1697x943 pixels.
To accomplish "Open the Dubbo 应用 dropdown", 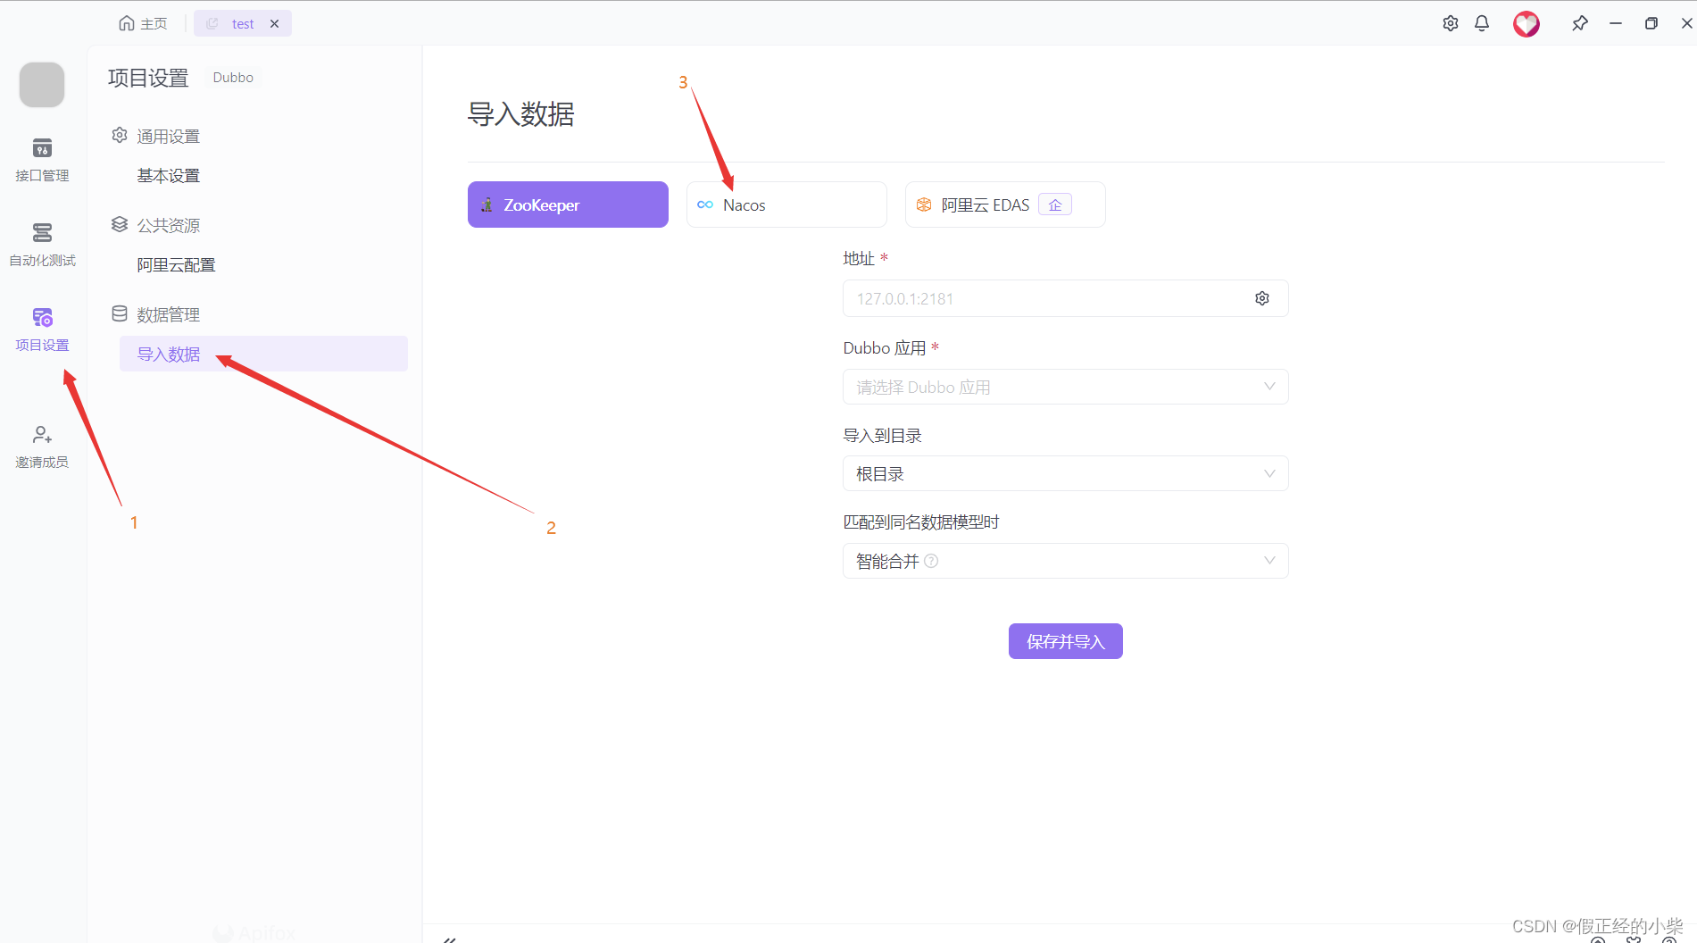I will (x=1065, y=387).
